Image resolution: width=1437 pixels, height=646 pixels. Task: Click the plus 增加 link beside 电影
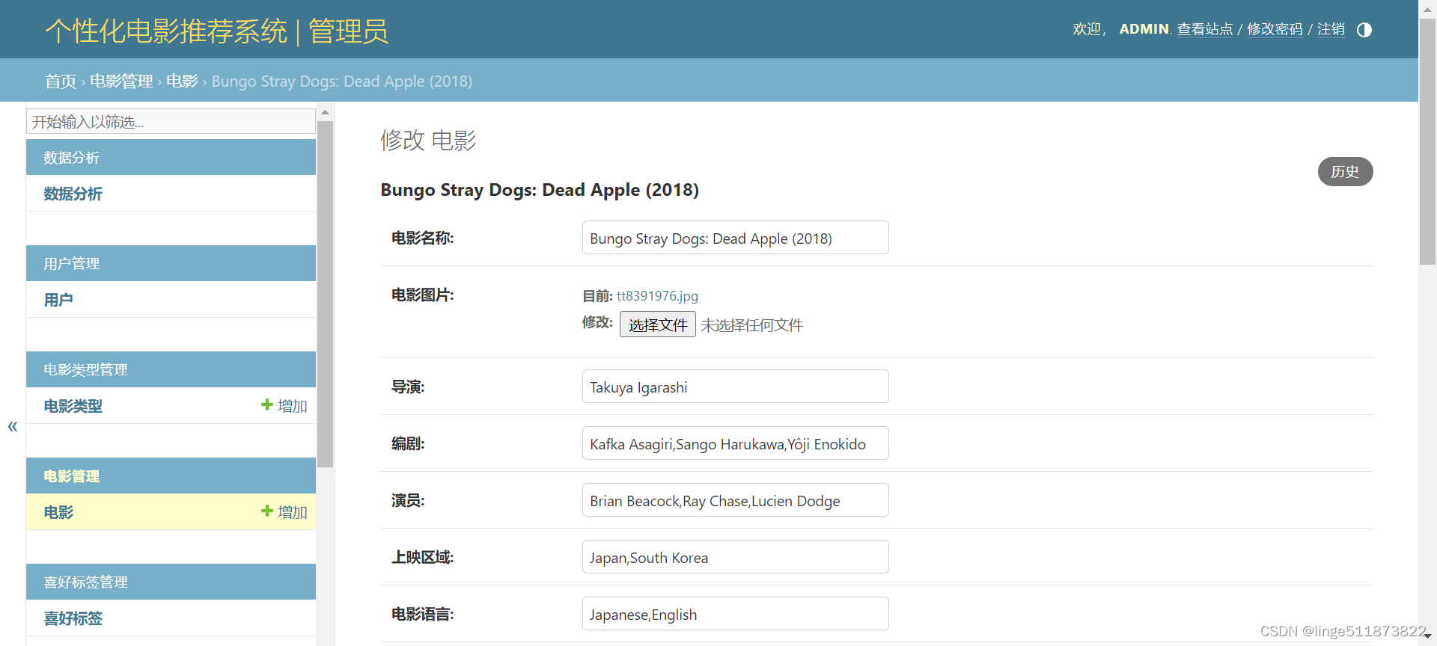click(x=284, y=511)
